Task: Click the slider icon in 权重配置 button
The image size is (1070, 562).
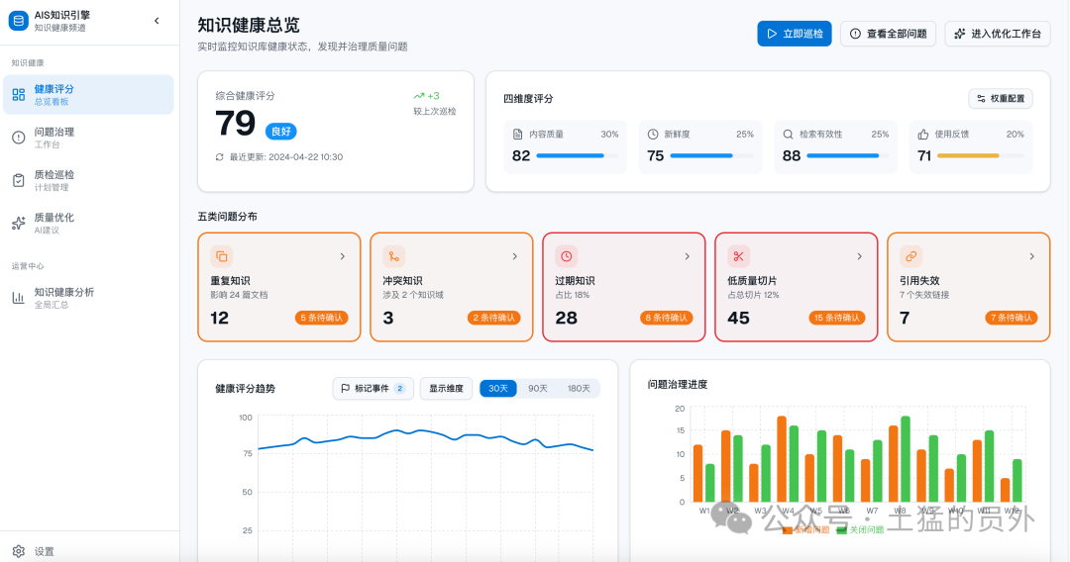Action: point(981,99)
